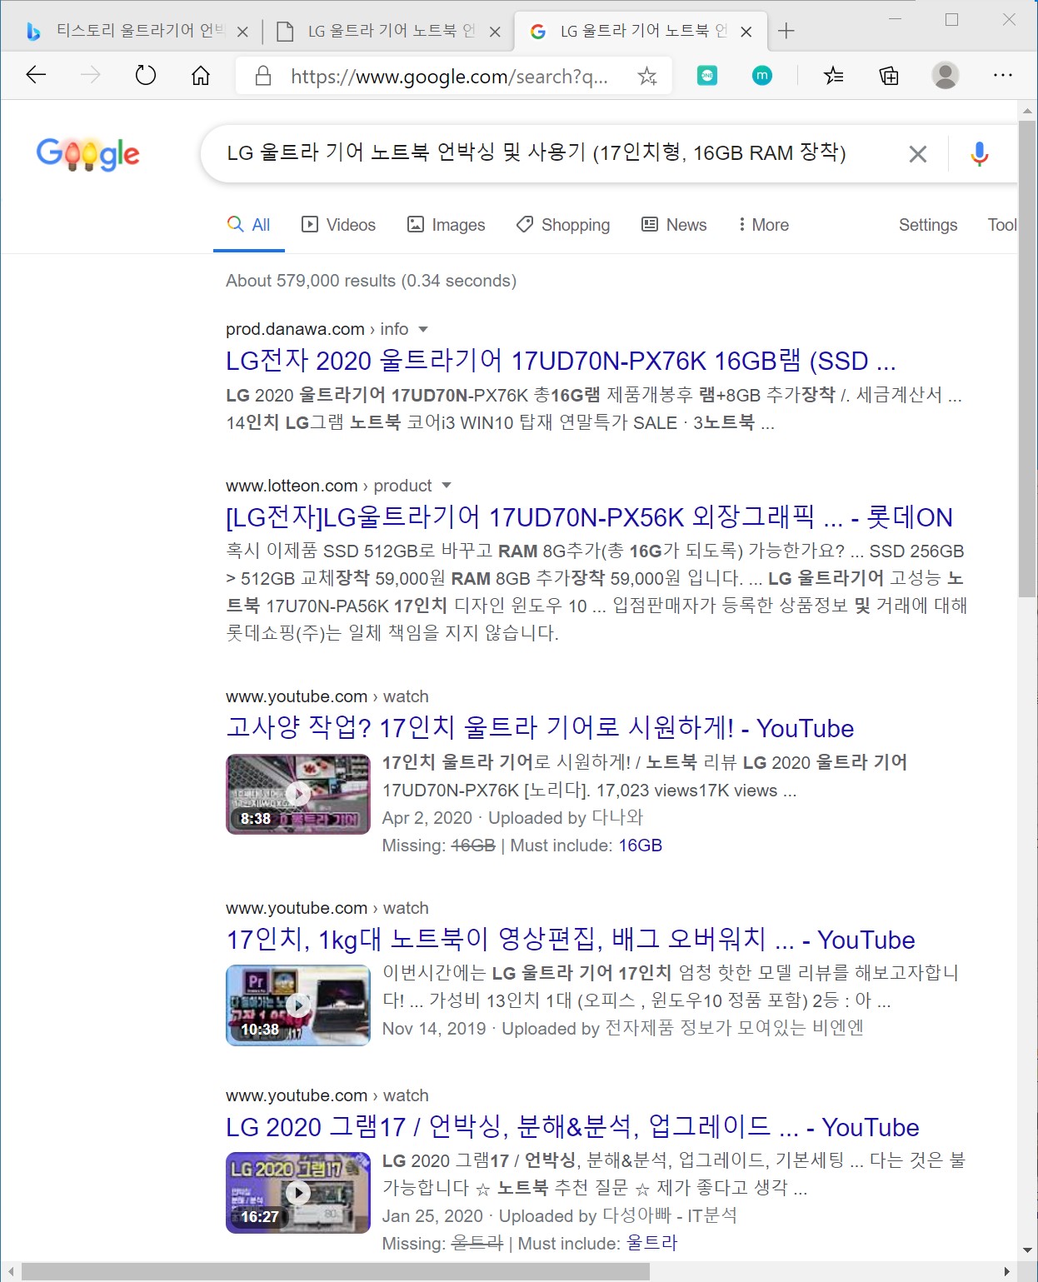Click the 'About 579,000 results' text
This screenshot has width=1038, height=1282.
[371, 281]
